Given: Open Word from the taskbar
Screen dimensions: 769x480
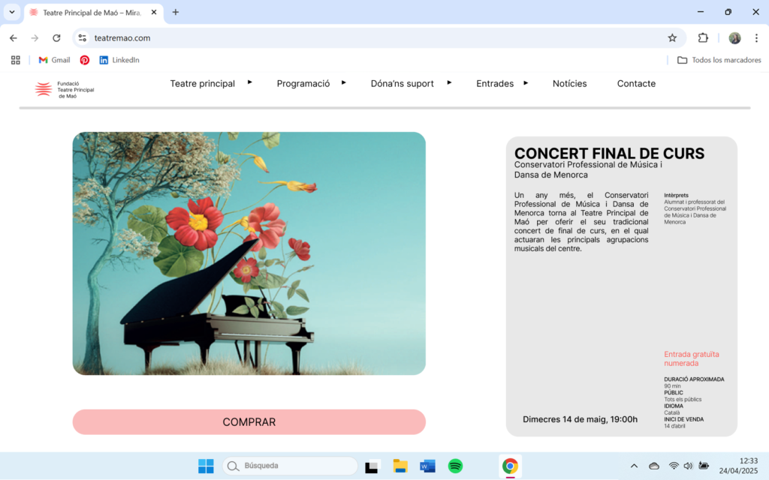Looking at the screenshot, I should click(x=427, y=466).
